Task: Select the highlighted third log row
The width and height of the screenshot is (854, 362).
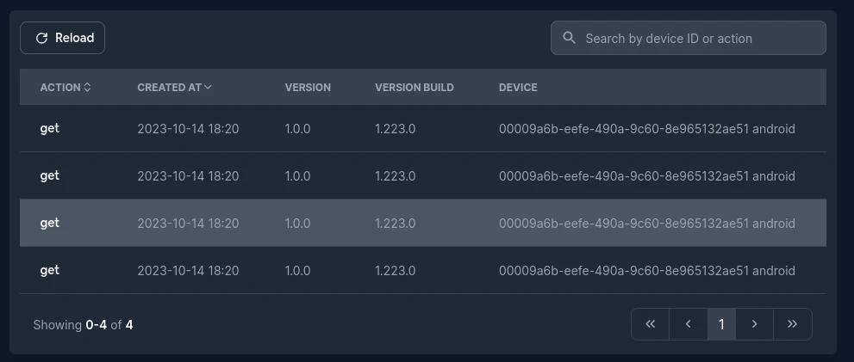Action: coord(422,224)
